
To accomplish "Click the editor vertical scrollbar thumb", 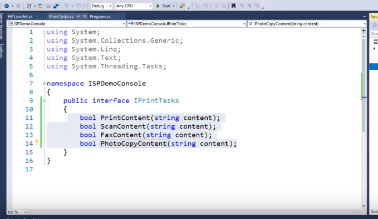I will pyautogui.click(x=364, y=85).
